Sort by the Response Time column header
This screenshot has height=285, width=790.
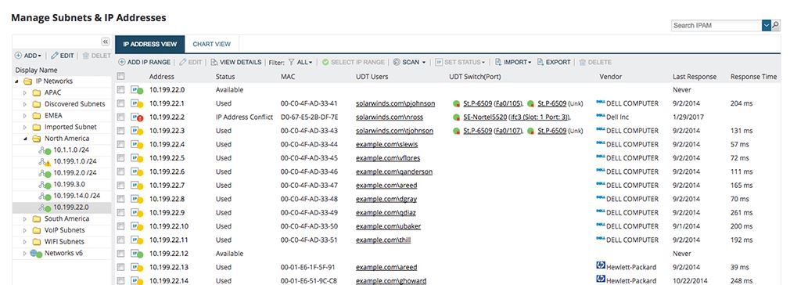click(x=753, y=77)
